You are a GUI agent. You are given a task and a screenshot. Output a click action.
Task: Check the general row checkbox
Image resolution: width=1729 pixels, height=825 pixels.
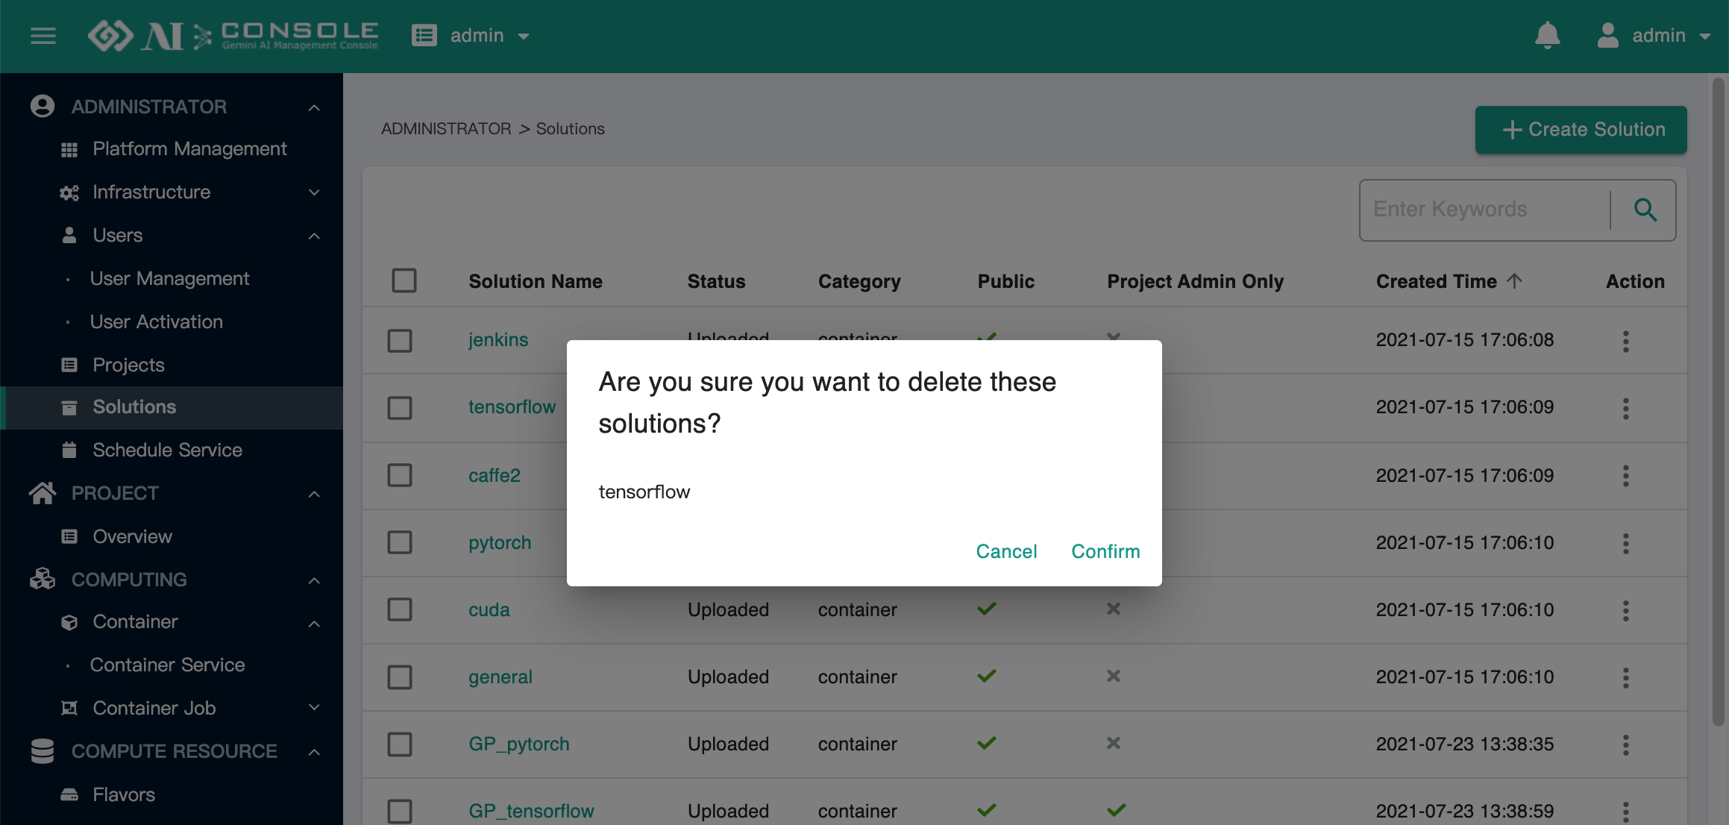(x=400, y=677)
